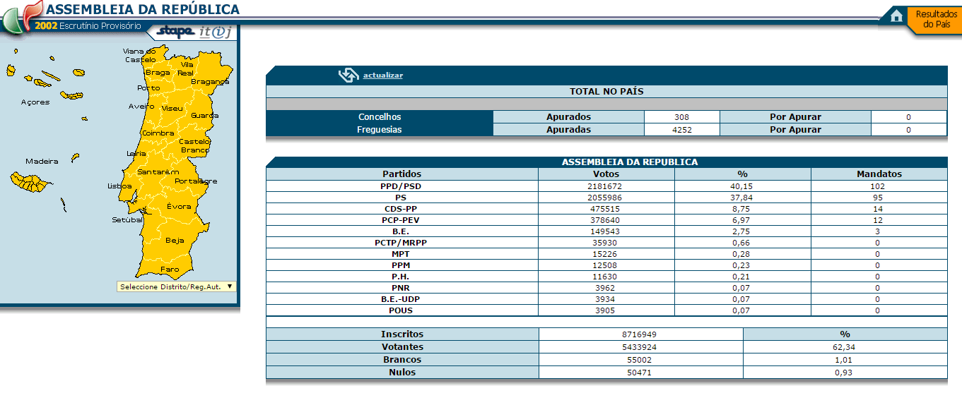Select Porto district on map
Viewport: 962px width, 393px height.
tap(148, 88)
